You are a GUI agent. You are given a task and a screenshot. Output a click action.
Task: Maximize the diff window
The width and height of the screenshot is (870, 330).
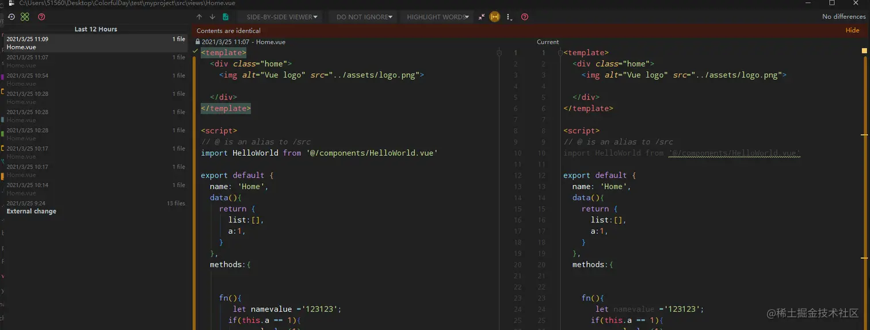click(x=831, y=3)
